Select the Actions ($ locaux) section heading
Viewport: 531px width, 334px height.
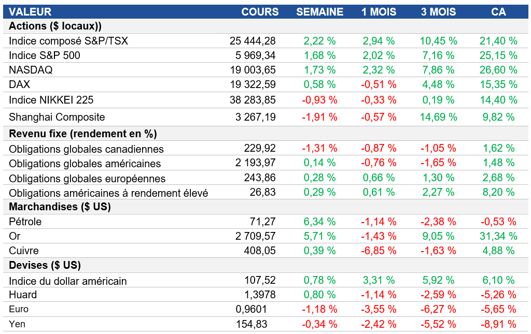point(55,26)
